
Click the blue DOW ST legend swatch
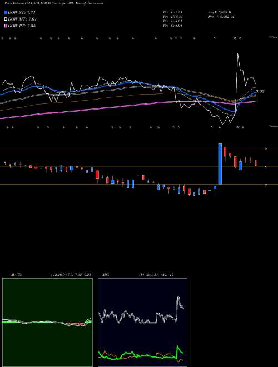click(x=6, y=12)
